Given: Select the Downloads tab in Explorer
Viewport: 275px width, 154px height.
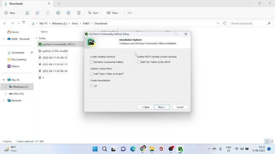Looking at the screenshot, I should tap(27, 4).
